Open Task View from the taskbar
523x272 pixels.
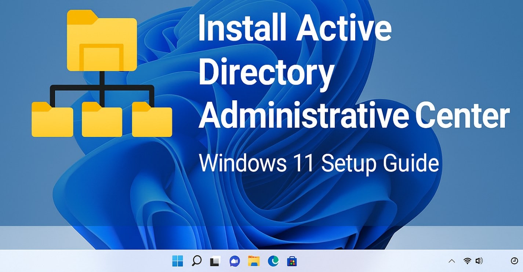point(215,261)
